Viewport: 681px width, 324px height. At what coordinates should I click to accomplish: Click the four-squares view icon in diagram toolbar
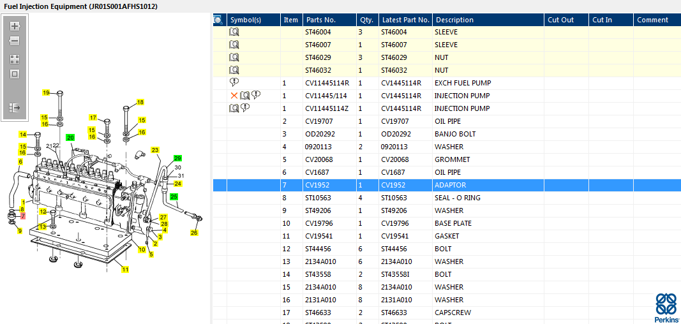click(x=15, y=59)
